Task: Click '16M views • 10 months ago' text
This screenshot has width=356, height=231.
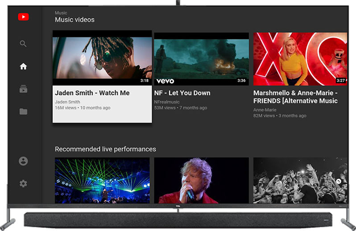Action: click(x=83, y=108)
